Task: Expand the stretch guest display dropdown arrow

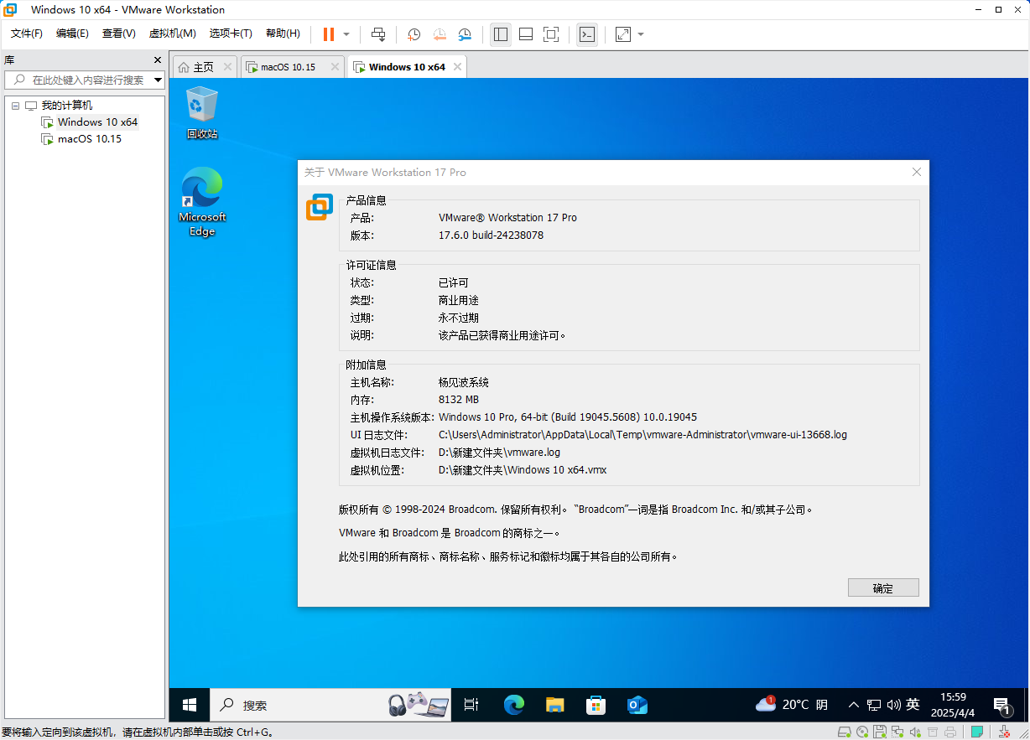Action: point(641,34)
